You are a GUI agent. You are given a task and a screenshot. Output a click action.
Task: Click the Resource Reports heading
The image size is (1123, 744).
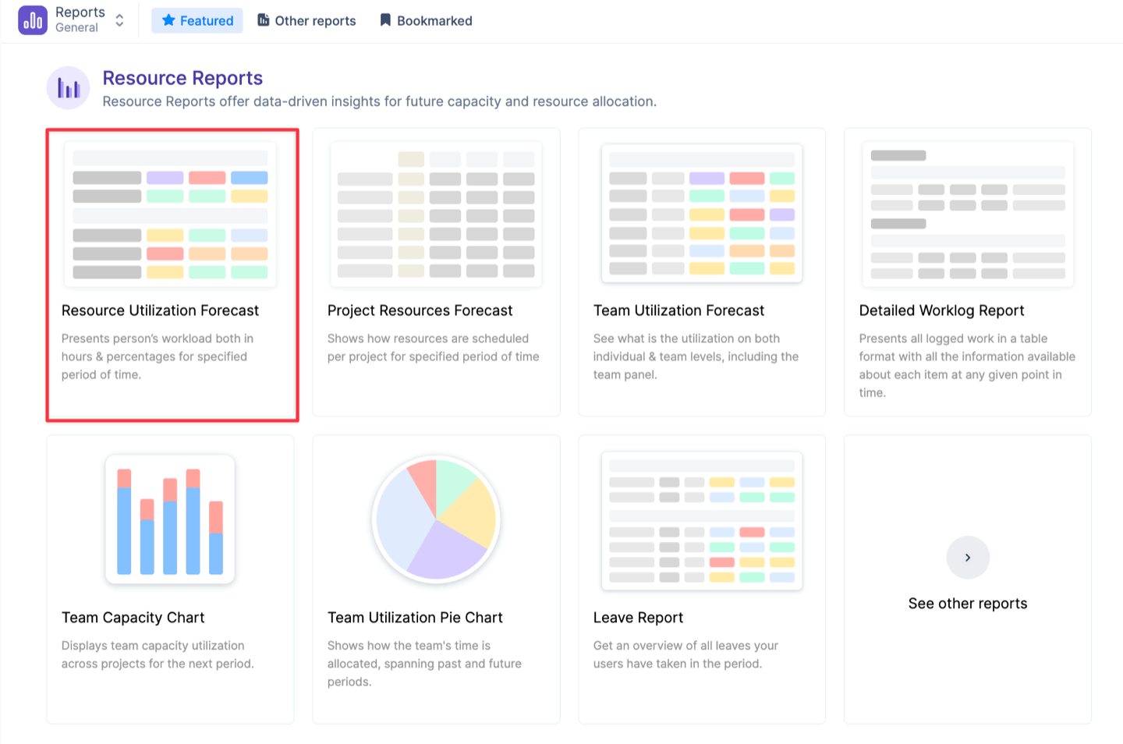[182, 78]
